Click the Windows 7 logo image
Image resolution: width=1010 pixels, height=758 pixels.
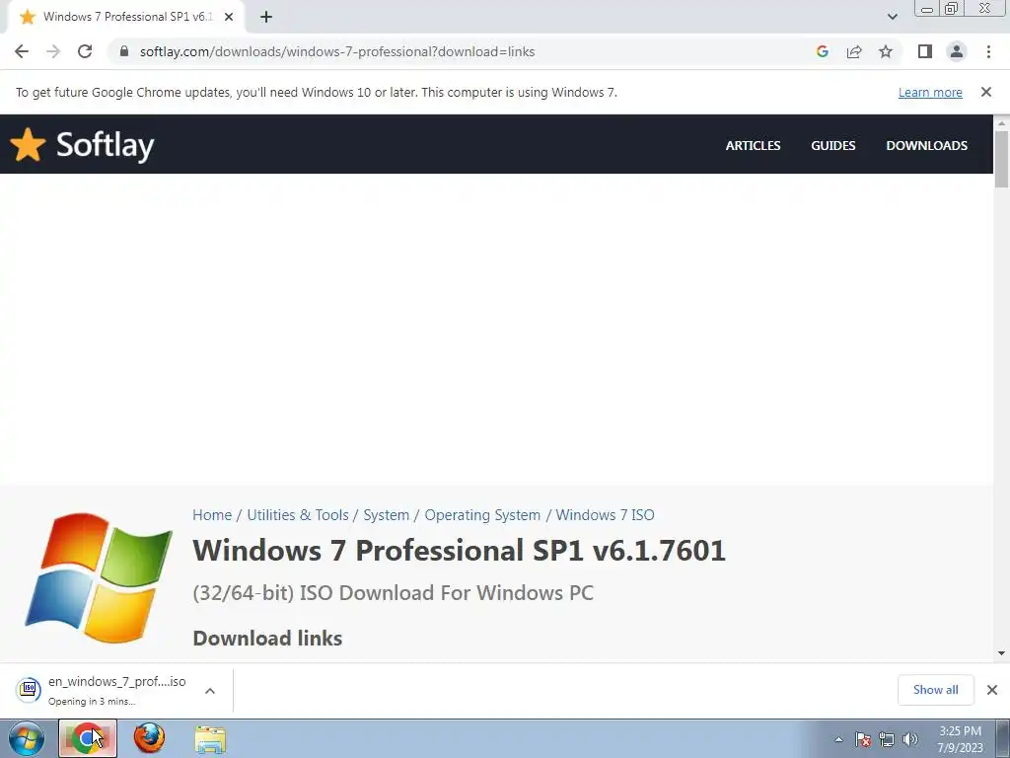pyautogui.click(x=99, y=577)
